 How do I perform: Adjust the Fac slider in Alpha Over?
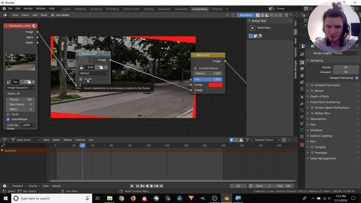(x=208, y=80)
